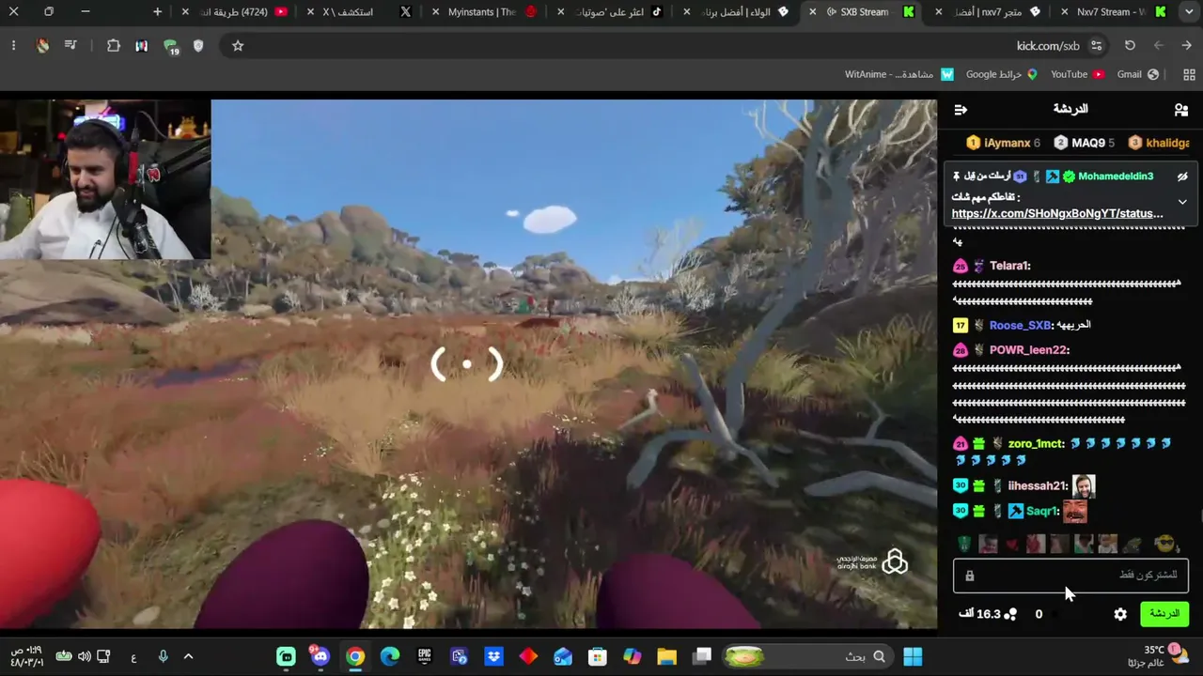
Task: Click the microphone tray icon
Action: coord(163,656)
